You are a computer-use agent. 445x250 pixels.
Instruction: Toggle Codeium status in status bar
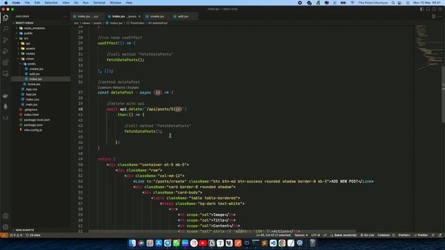tap(386, 235)
